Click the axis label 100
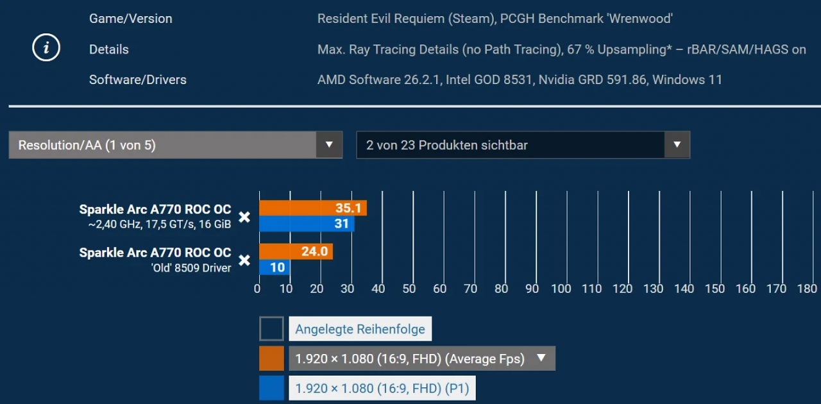The width and height of the screenshot is (821, 404). click(561, 289)
